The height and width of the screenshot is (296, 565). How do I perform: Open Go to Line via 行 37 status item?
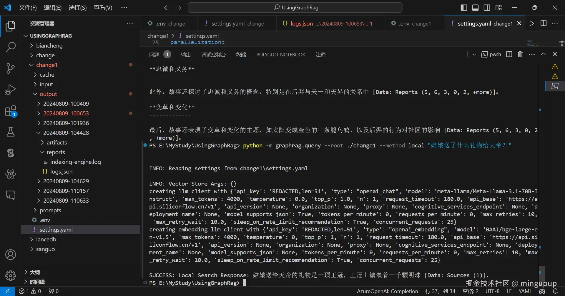pos(440,291)
